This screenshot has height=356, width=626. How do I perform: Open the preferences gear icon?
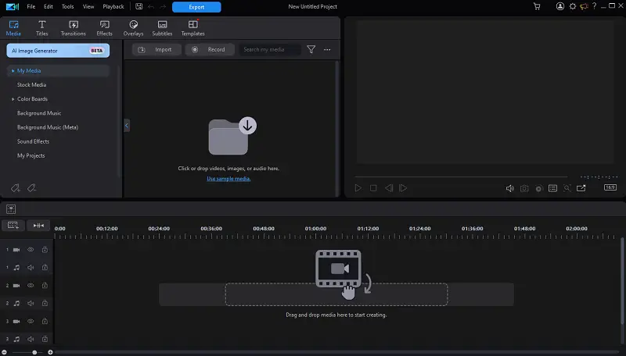573,6
